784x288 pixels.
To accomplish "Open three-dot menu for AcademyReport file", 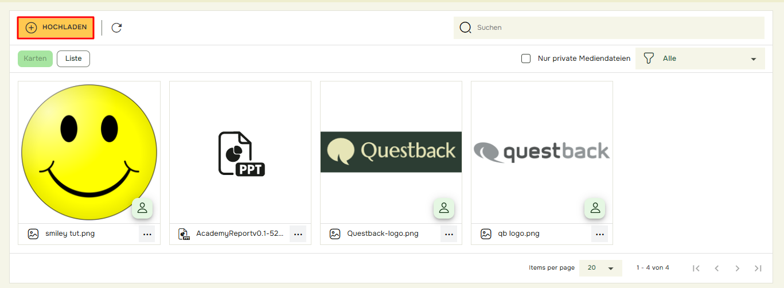I will coord(298,234).
